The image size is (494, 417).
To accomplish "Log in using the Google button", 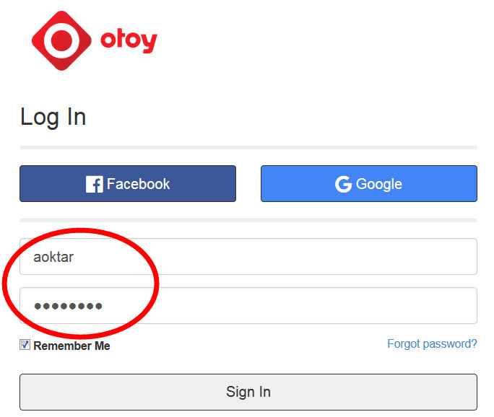I will (369, 183).
